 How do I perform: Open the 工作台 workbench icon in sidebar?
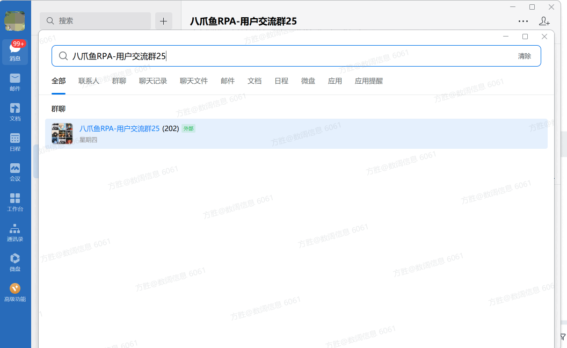tap(15, 202)
